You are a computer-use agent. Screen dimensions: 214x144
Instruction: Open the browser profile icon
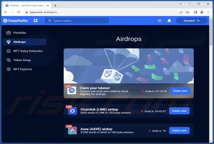click(202, 12)
